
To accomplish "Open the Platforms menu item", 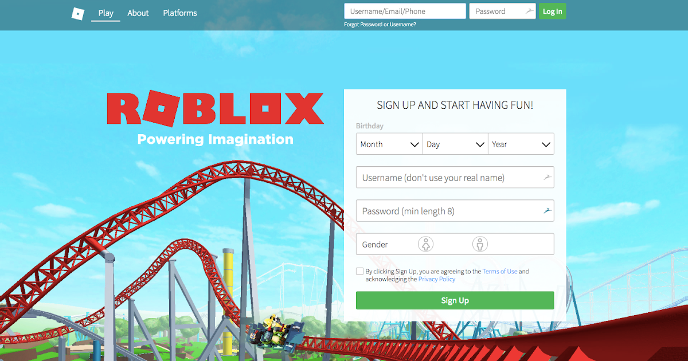I will [x=180, y=13].
